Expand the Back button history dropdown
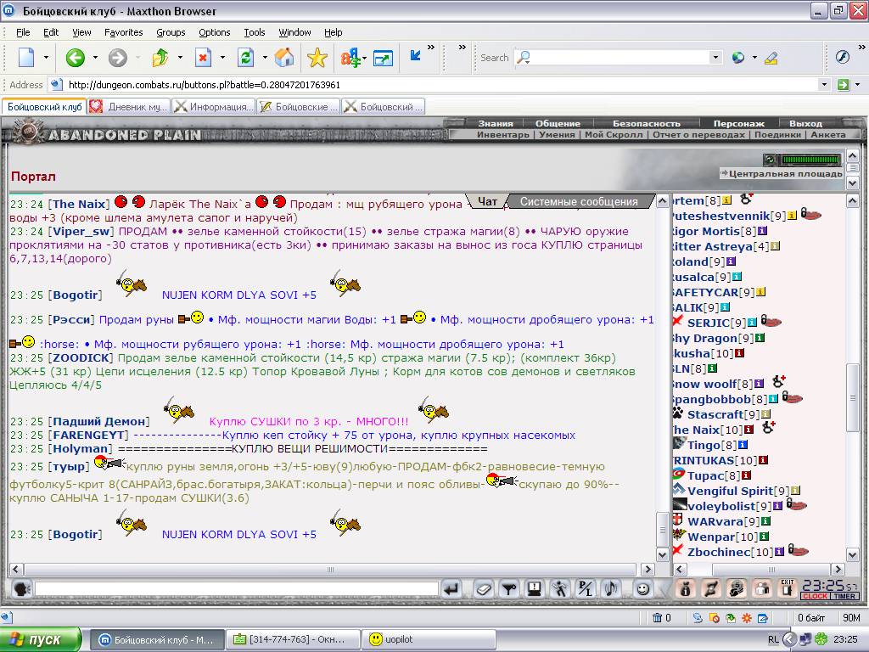Screen dimensions: 869x652 pos(95,58)
